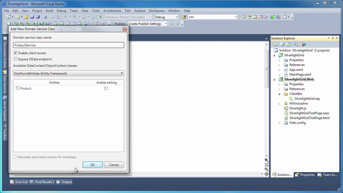343x193 pixels.
Task: Open Command Window toolbar icon
Action: 284,17
